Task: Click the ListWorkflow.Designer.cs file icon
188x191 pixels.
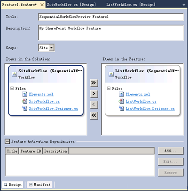Action: pyautogui.click(x=121, y=108)
